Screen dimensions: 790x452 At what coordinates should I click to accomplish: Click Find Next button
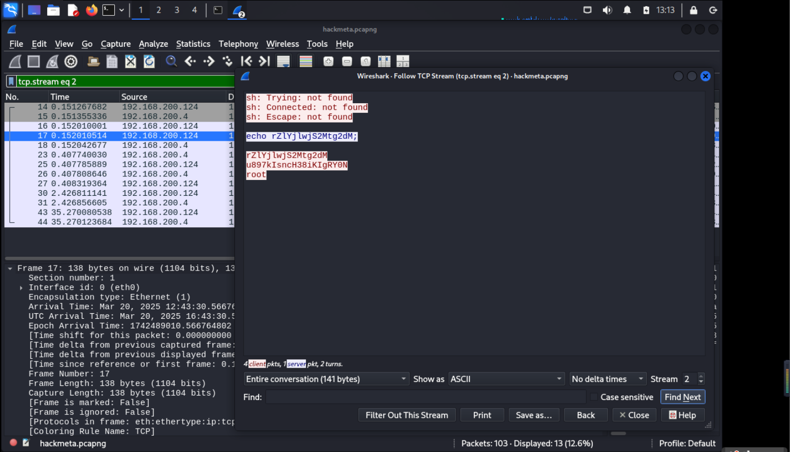[682, 397]
